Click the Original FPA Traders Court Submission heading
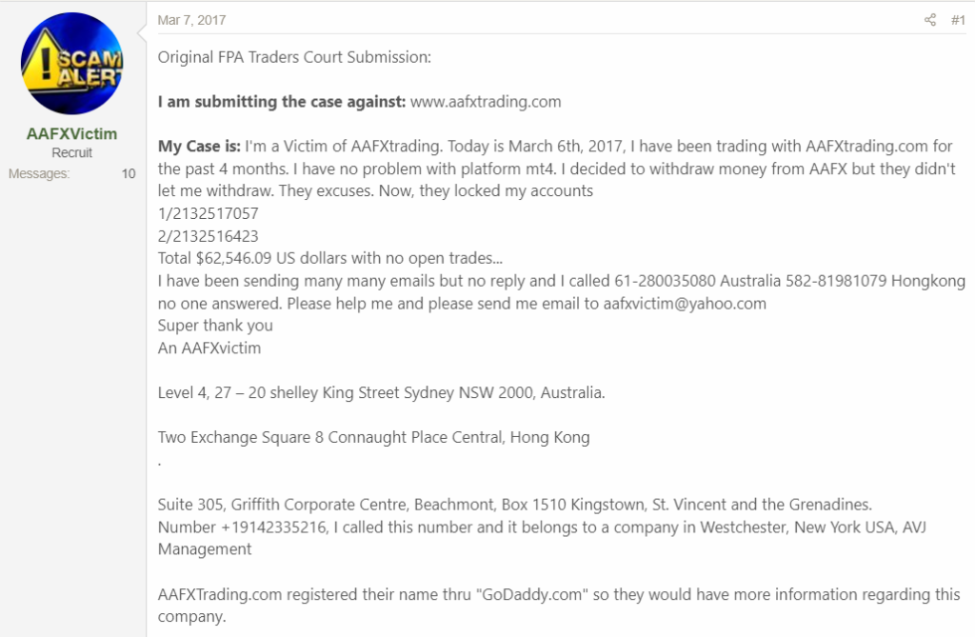 point(294,57)
